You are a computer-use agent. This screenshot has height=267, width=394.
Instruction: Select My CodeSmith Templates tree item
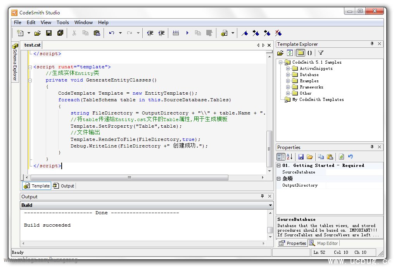318,100
